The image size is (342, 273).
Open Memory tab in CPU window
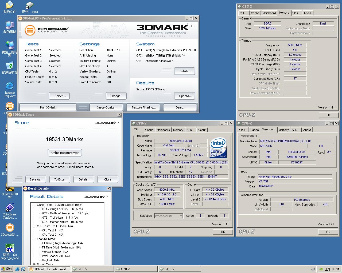tap(178, 130)
